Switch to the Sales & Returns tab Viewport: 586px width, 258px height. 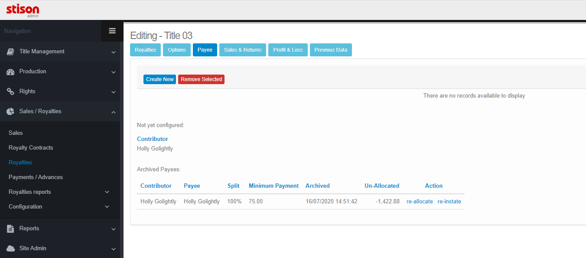tap(243, 50)
